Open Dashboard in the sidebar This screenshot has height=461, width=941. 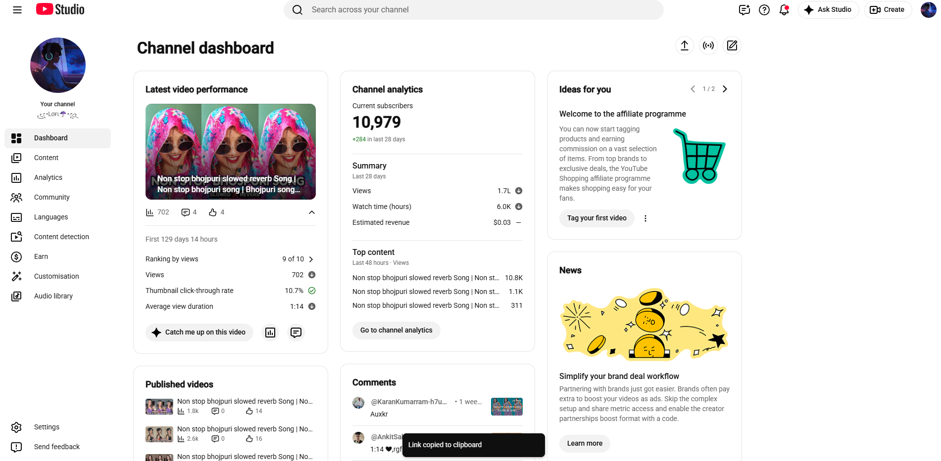click(x=57, y=138)
